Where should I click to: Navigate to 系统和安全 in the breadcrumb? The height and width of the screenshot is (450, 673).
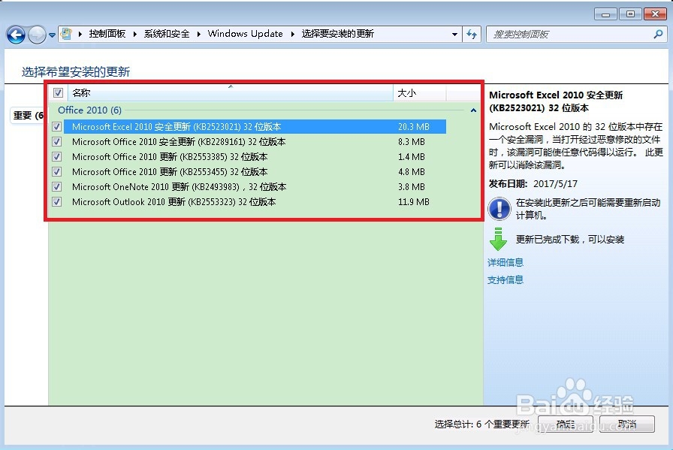click(x=166, y=34)
